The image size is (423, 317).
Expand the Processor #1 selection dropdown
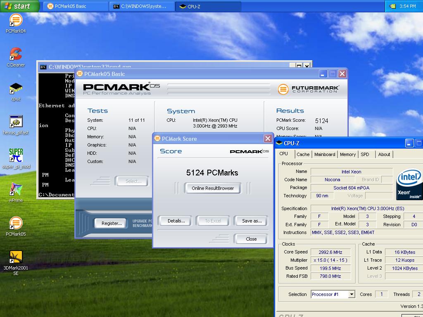351,294
